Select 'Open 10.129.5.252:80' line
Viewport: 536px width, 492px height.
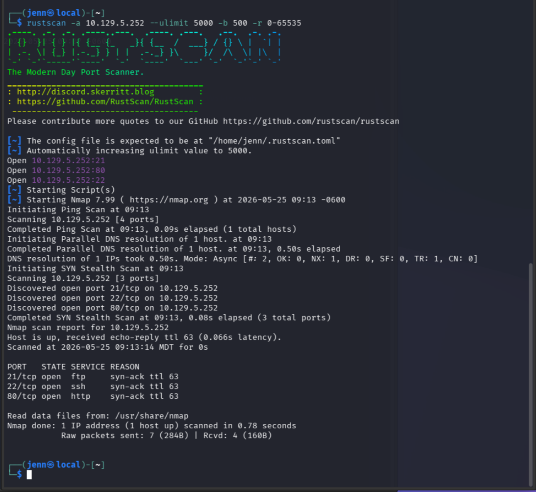pyautogui.click(x=56, y=170)
